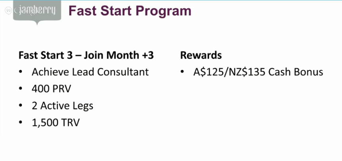Click the word Consultant in the first bullet

(123, 72)
